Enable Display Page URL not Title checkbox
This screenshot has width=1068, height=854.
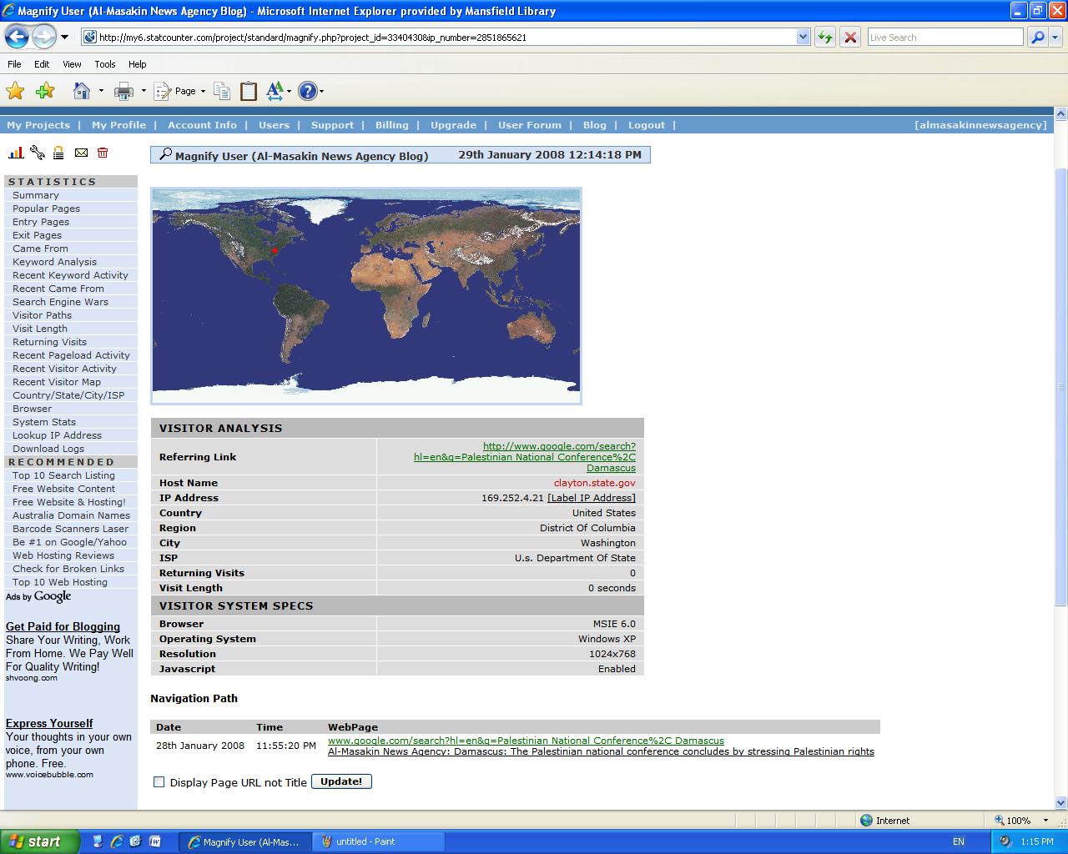pos(159,782)
